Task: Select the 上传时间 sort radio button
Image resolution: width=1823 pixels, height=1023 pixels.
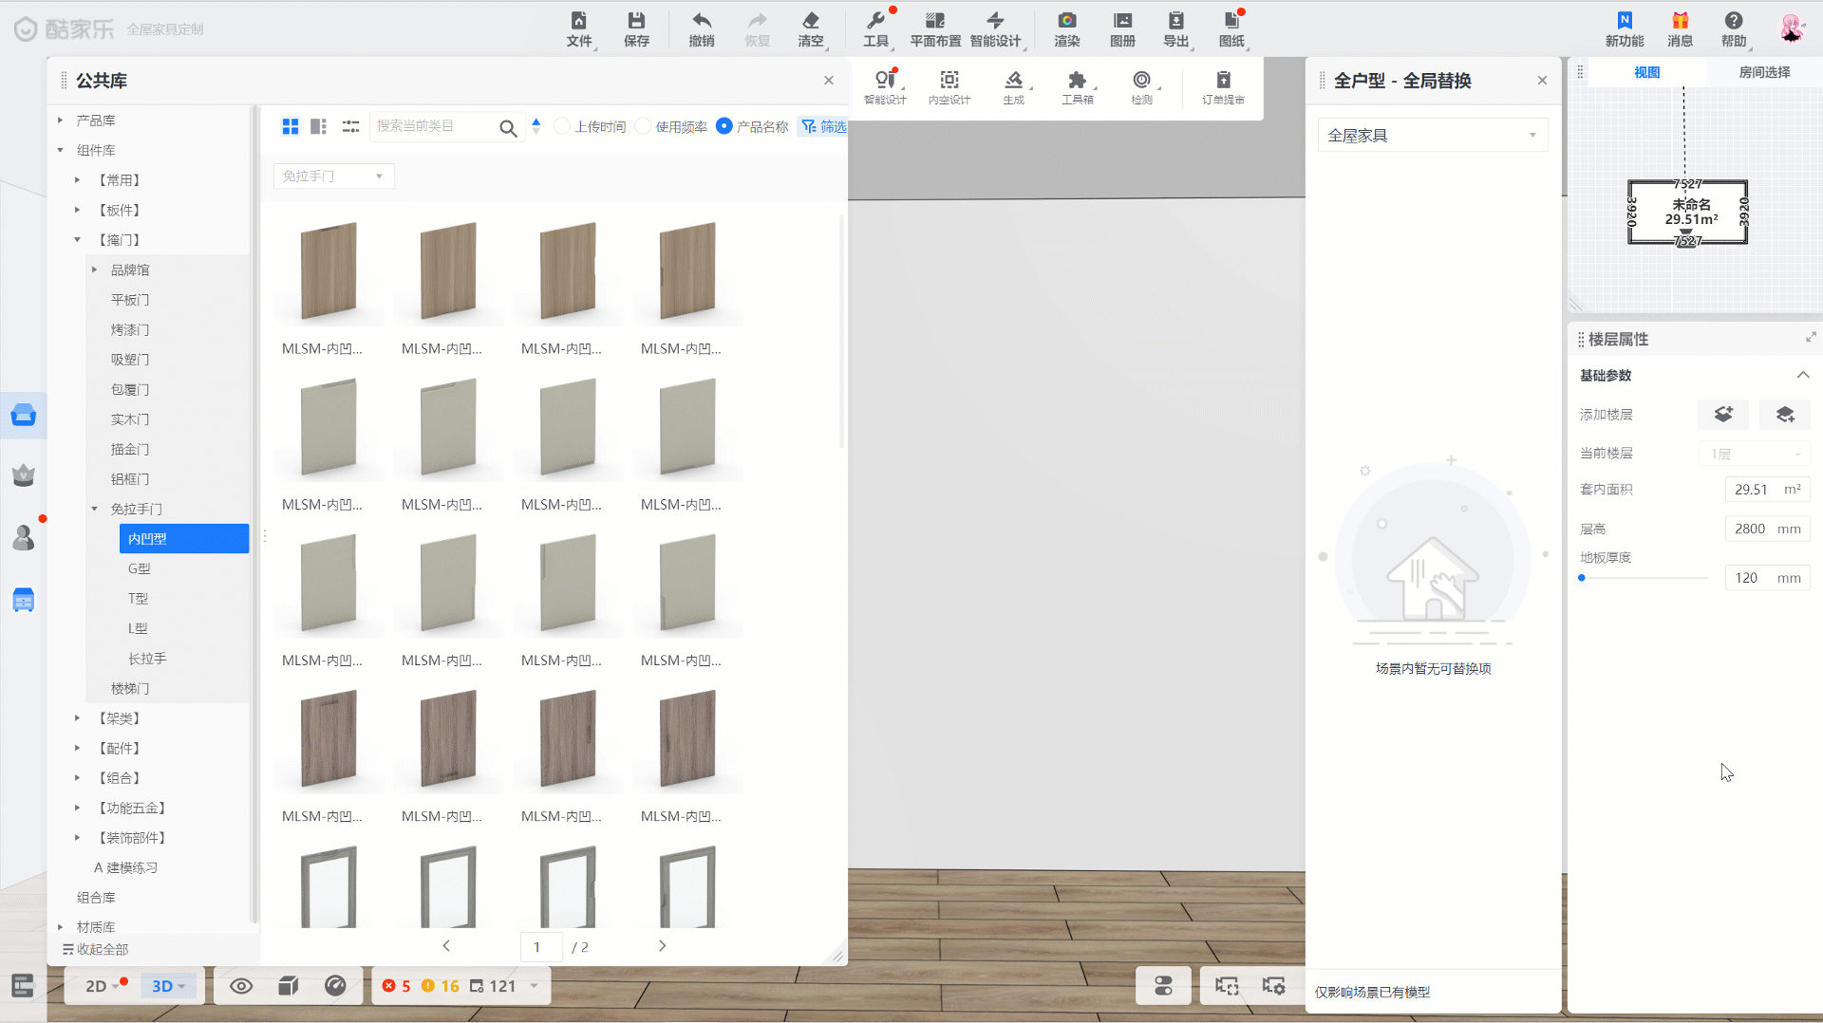Action: pos(562,126)
